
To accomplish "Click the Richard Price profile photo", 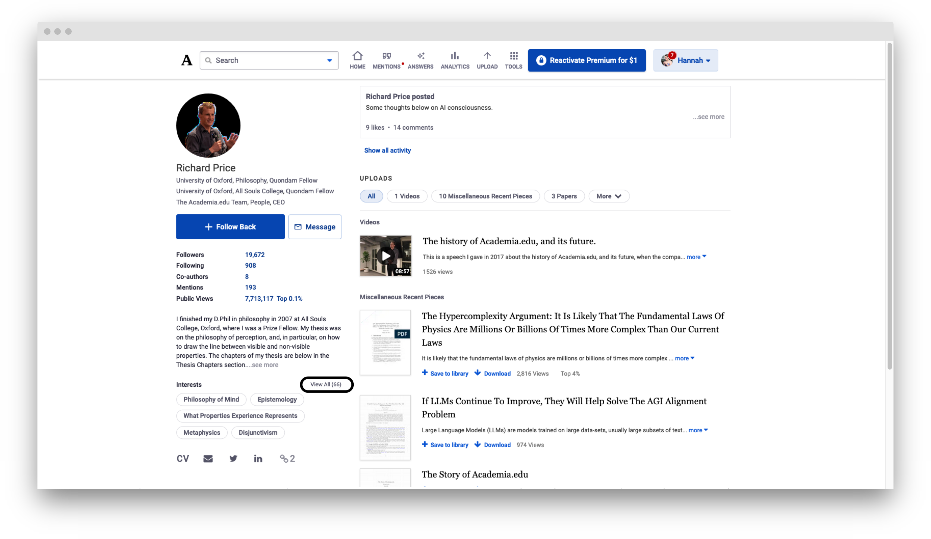I will coord(208,126).
